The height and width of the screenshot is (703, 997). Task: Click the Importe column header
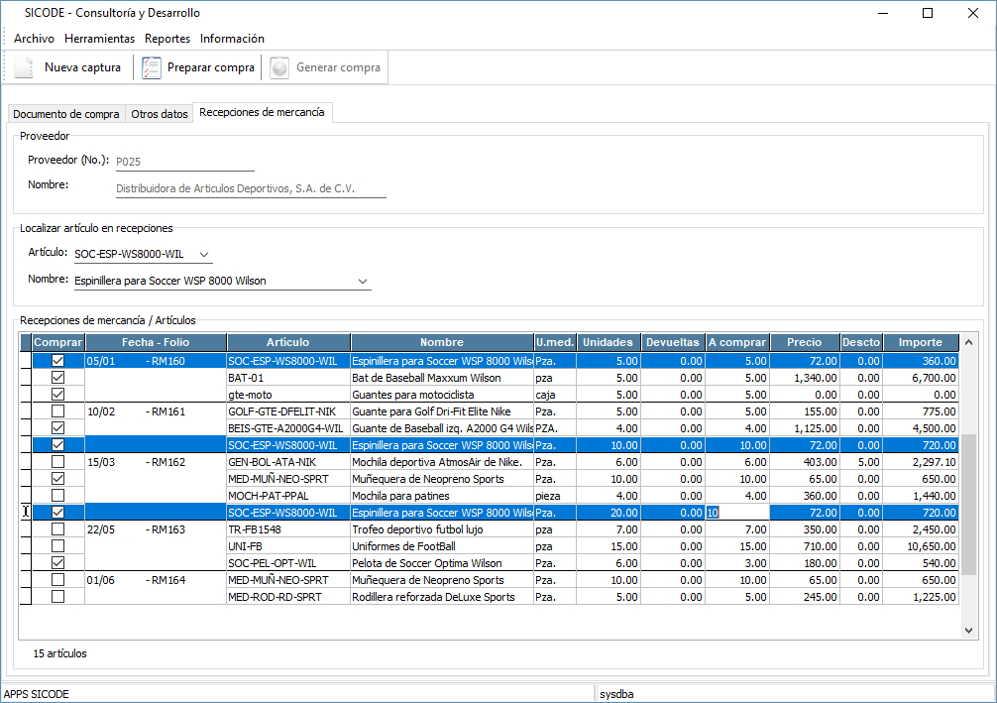click(x=920, y=342)
